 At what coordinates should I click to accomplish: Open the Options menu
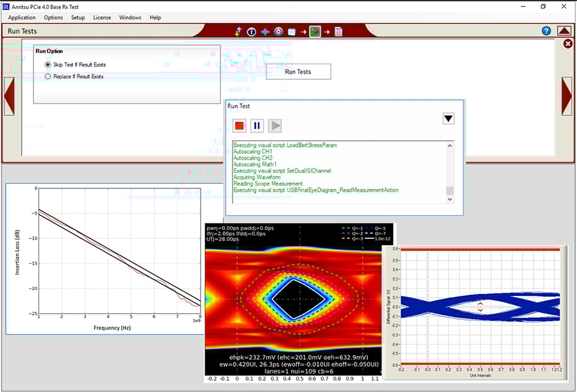click(x=53, y=17)
